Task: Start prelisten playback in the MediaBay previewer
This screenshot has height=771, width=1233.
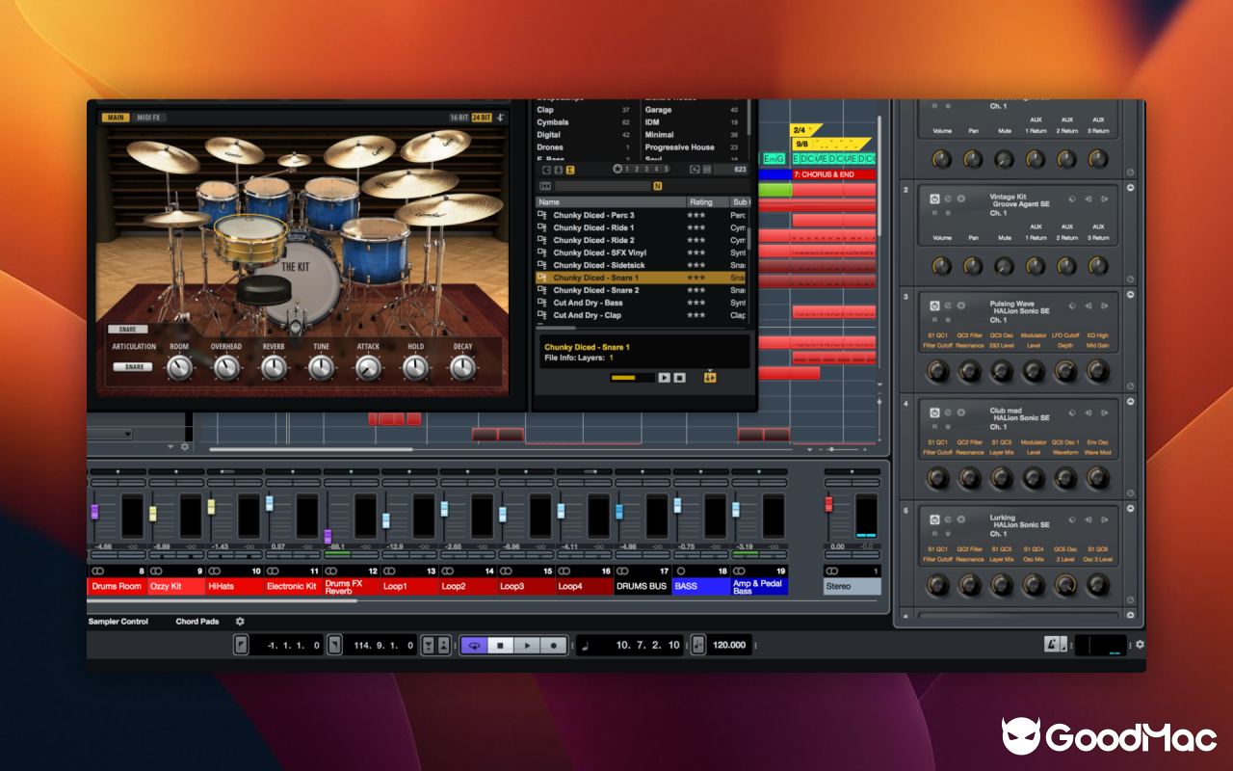Action: pyautogui.click(x=665, y=378)
